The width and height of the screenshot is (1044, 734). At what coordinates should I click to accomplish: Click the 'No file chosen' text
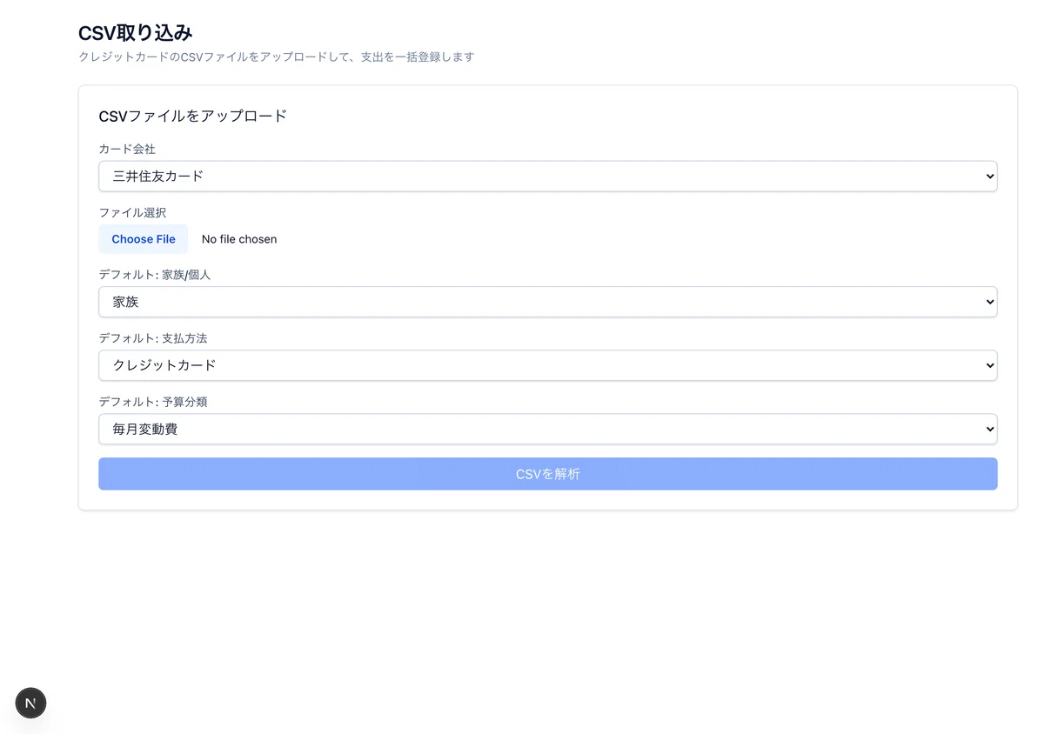239,239
